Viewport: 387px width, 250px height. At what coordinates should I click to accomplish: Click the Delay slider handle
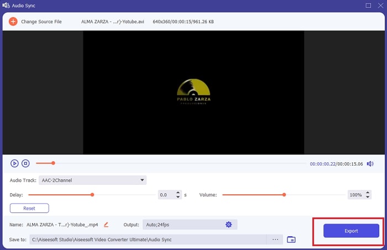click(92, 195)
